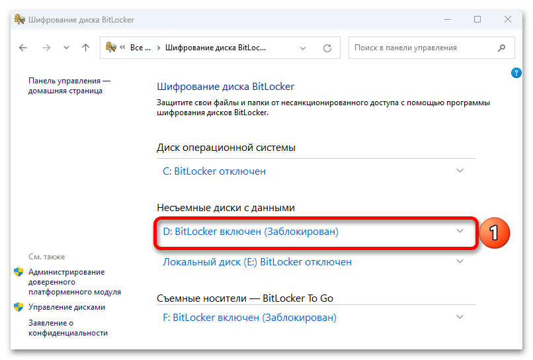Click 'Несъемные диски с данными' heading
This screenshot has width=533, height=360.
click(225, 208)
